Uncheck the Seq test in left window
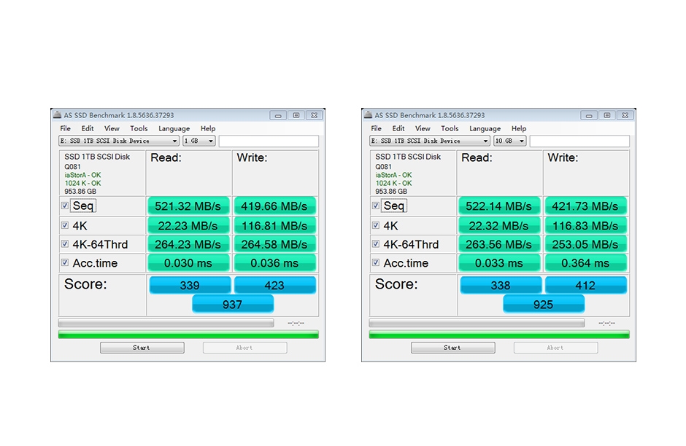 click(65, 206)
